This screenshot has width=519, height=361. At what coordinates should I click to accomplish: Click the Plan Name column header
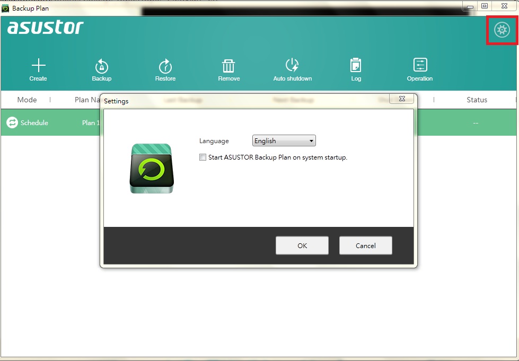click(87, 100)
